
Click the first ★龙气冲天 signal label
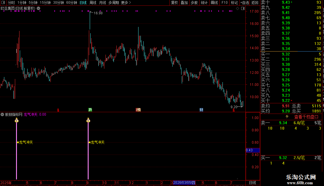tap(25, 142)
